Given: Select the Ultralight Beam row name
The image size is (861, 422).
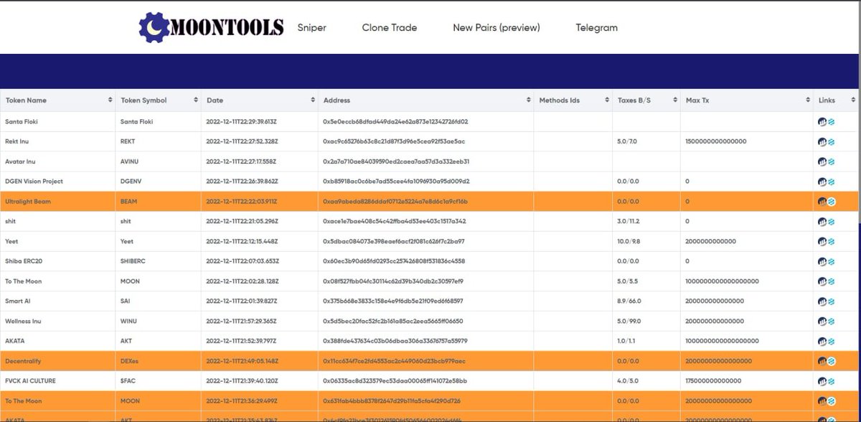Looking at the screenshot, I should (x=28, y=202).
